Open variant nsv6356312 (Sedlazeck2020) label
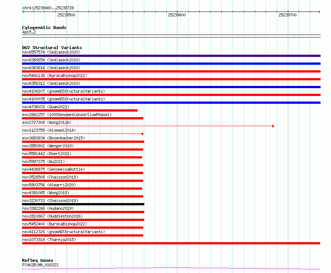Image resolution: width=331 pixels, height=273 pixels. point(51,83)
